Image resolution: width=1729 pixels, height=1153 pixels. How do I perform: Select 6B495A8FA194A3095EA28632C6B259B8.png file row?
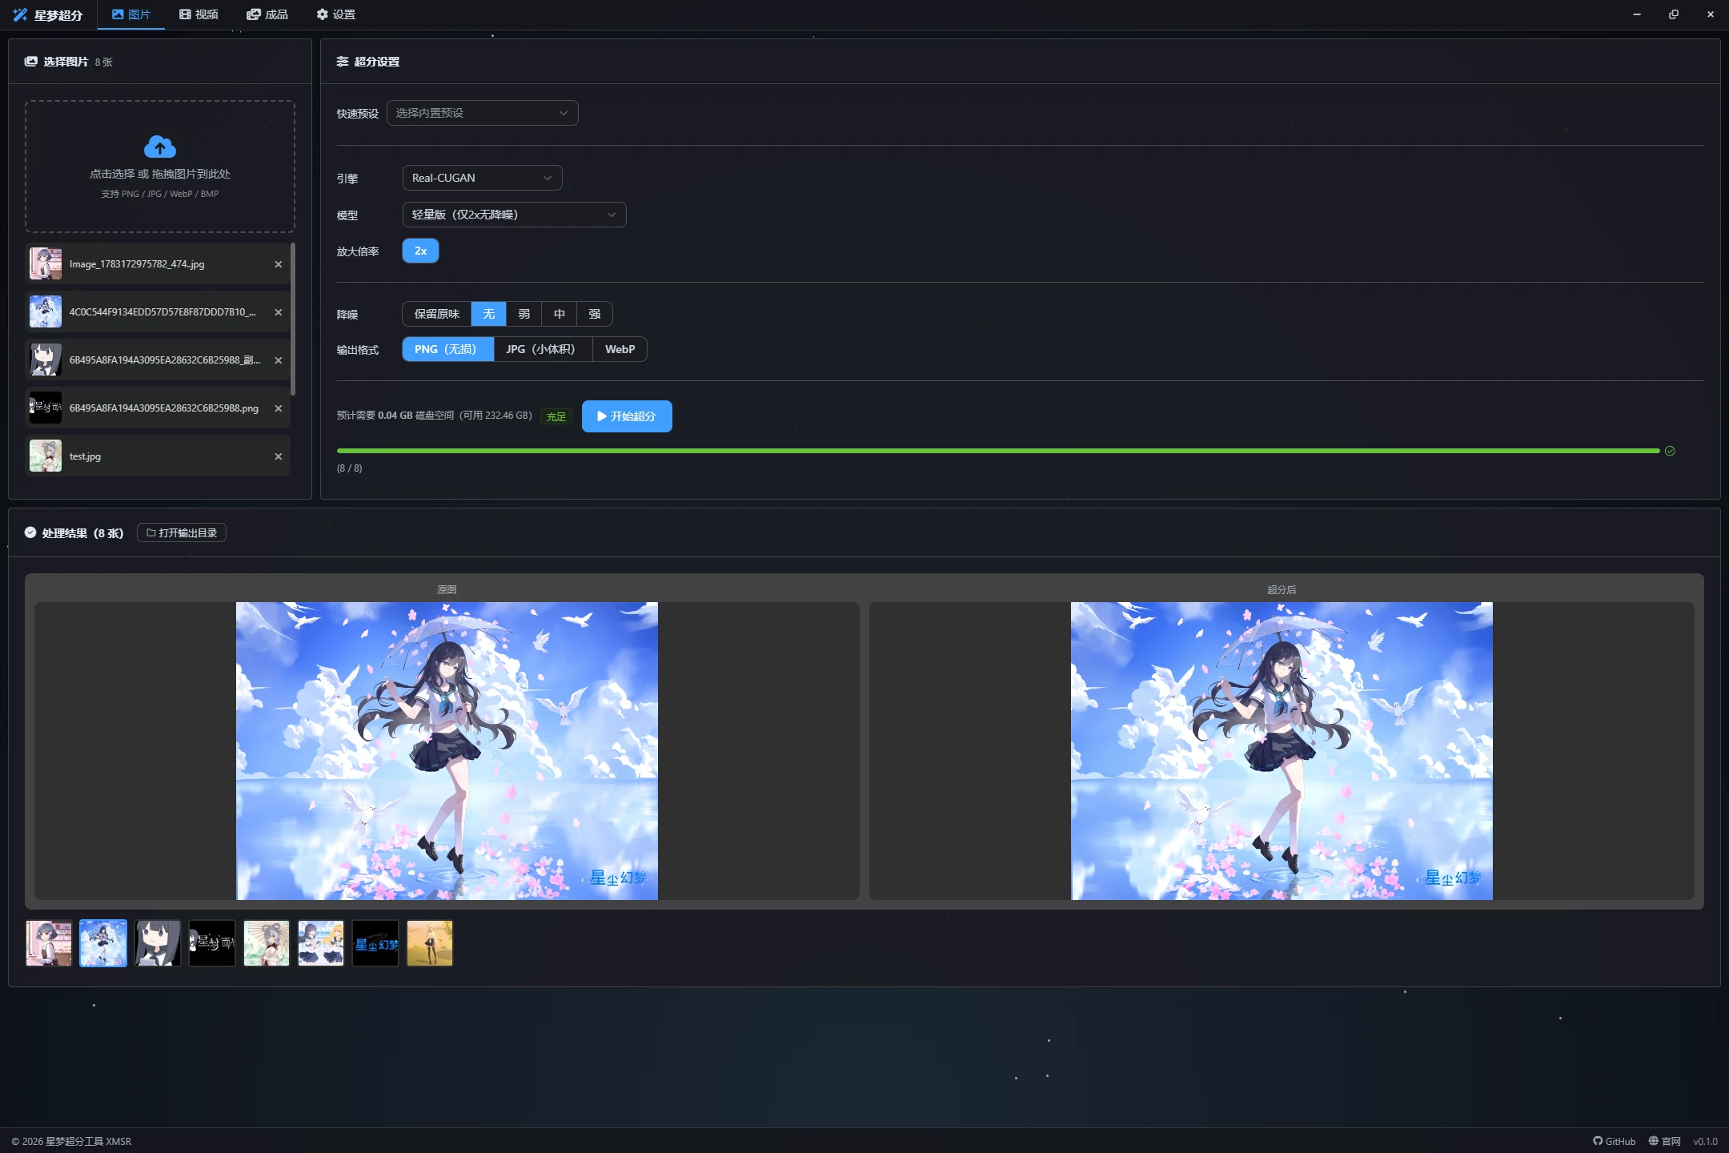(x=158, y=408)
